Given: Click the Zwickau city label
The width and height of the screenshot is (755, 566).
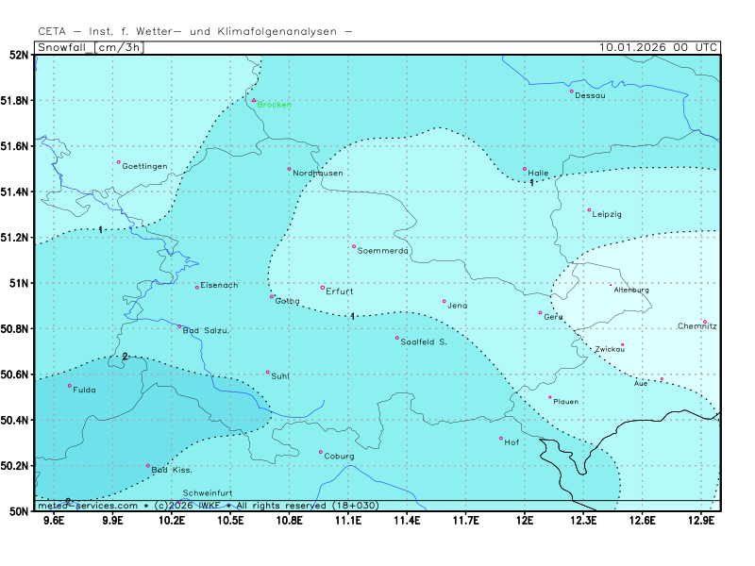Looking at the screenshot, I should click(x=610, y=349).
